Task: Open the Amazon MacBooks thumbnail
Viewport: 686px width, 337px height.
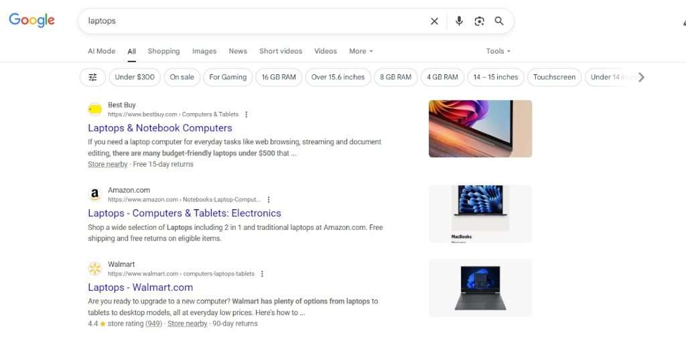Action: [480, 214]
